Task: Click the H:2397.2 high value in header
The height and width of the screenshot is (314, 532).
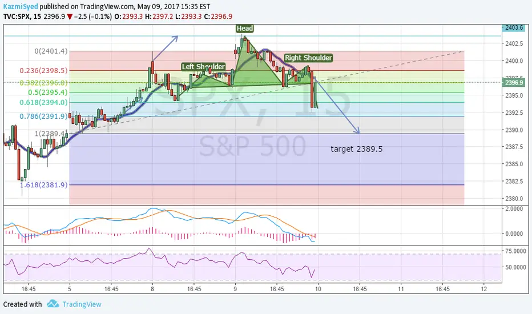Action: 159,17
